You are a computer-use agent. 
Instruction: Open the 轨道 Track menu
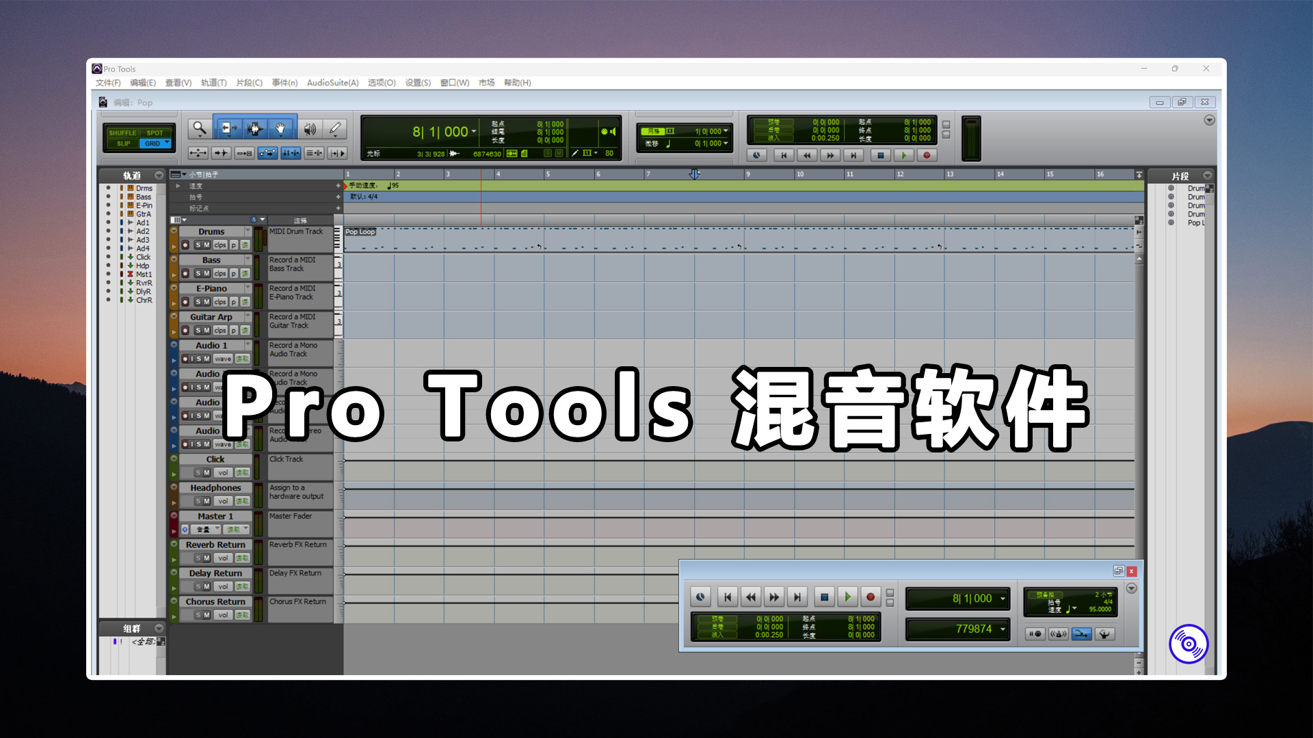point(227,82)
